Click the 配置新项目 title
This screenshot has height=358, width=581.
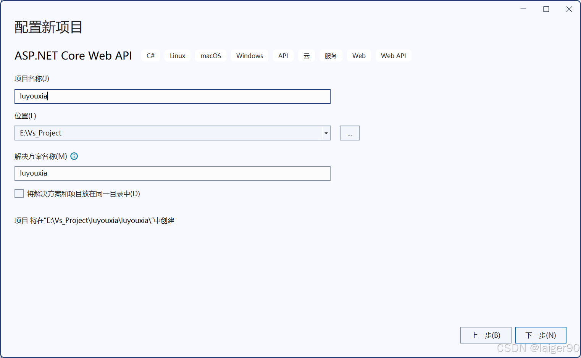(x=48, y=27)
